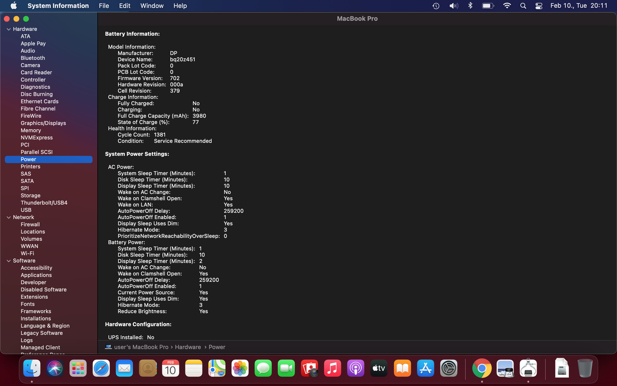Open the Apple menu
Image resolution: width=617 pixels, height=386 pixels.
(14, 6)
